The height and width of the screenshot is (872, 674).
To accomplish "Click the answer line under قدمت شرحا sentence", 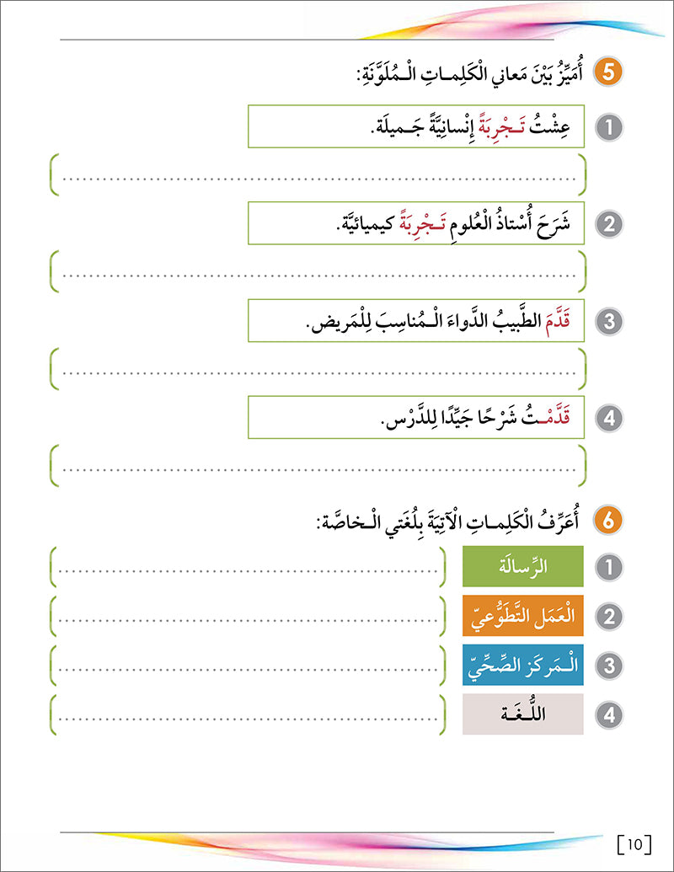I will pos(318,466).
